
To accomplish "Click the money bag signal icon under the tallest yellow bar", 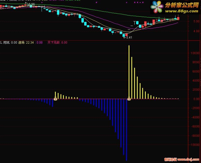I will coord(129,99).
